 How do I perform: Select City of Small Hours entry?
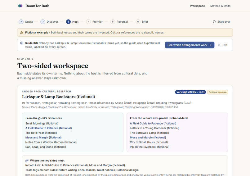(x=149, y=142)
